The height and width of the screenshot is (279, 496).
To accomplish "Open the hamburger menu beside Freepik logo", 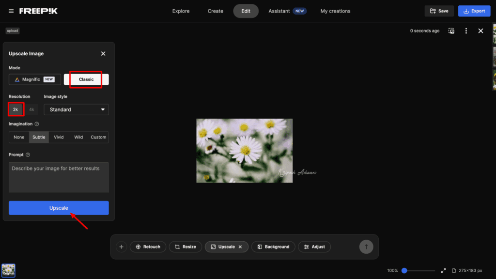I will click(x=11, y=11).
